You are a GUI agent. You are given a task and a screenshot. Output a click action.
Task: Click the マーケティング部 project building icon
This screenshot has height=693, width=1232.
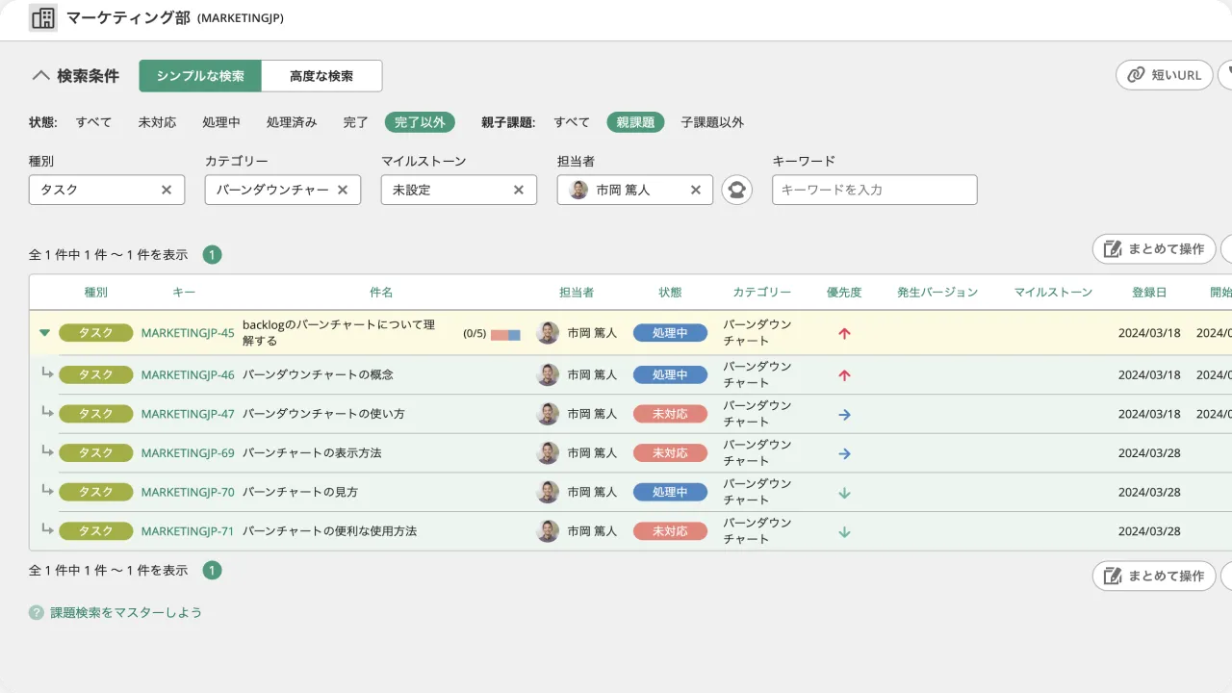coord(42,18)
